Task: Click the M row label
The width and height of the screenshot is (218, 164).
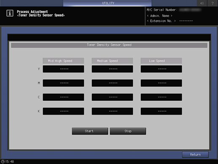Action: pyautogui.click(x=39, y=83)
